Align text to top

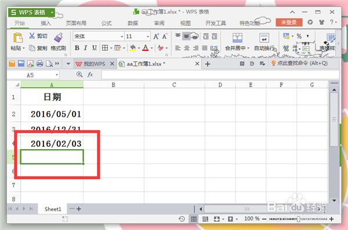177,36
